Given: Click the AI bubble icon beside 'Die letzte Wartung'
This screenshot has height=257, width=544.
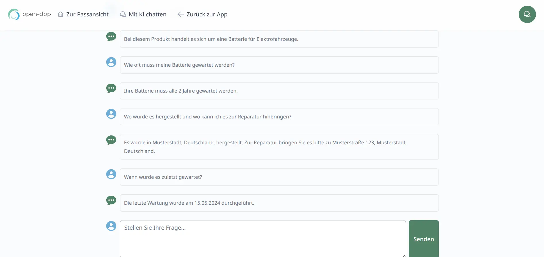Looking at the screenshot, I should pyautogui.click(x=111, y=200).
